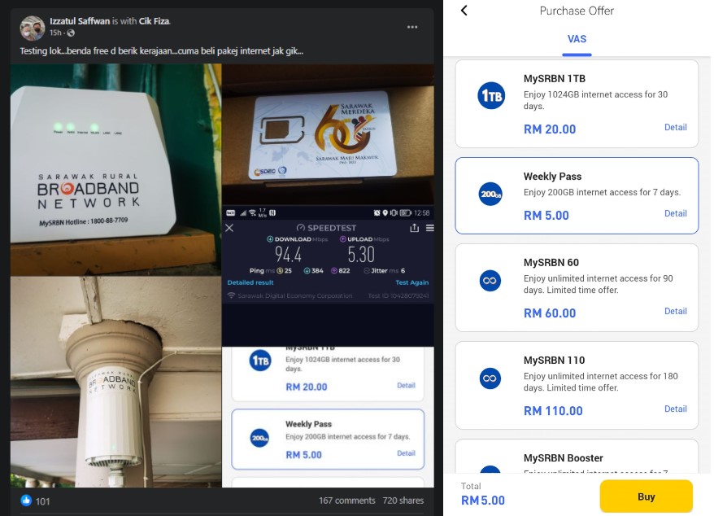
Task: Select the Weekly Pass 200GB icon
Action: pyautogui.click(x=490, y=194)
